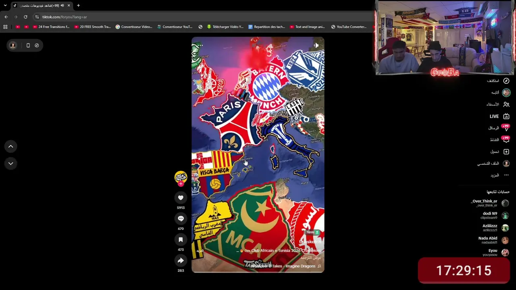Focus the tiktok.com address bar
The width and height of the screenshot is (516, 290).
202,17
